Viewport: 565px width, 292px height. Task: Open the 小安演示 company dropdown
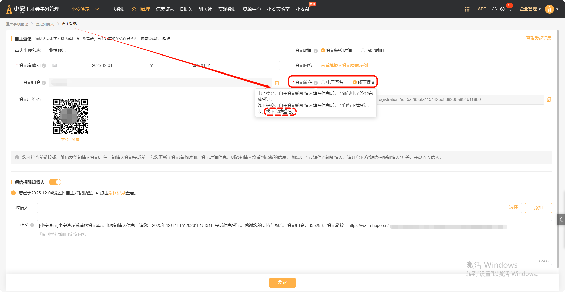(83, 9)
